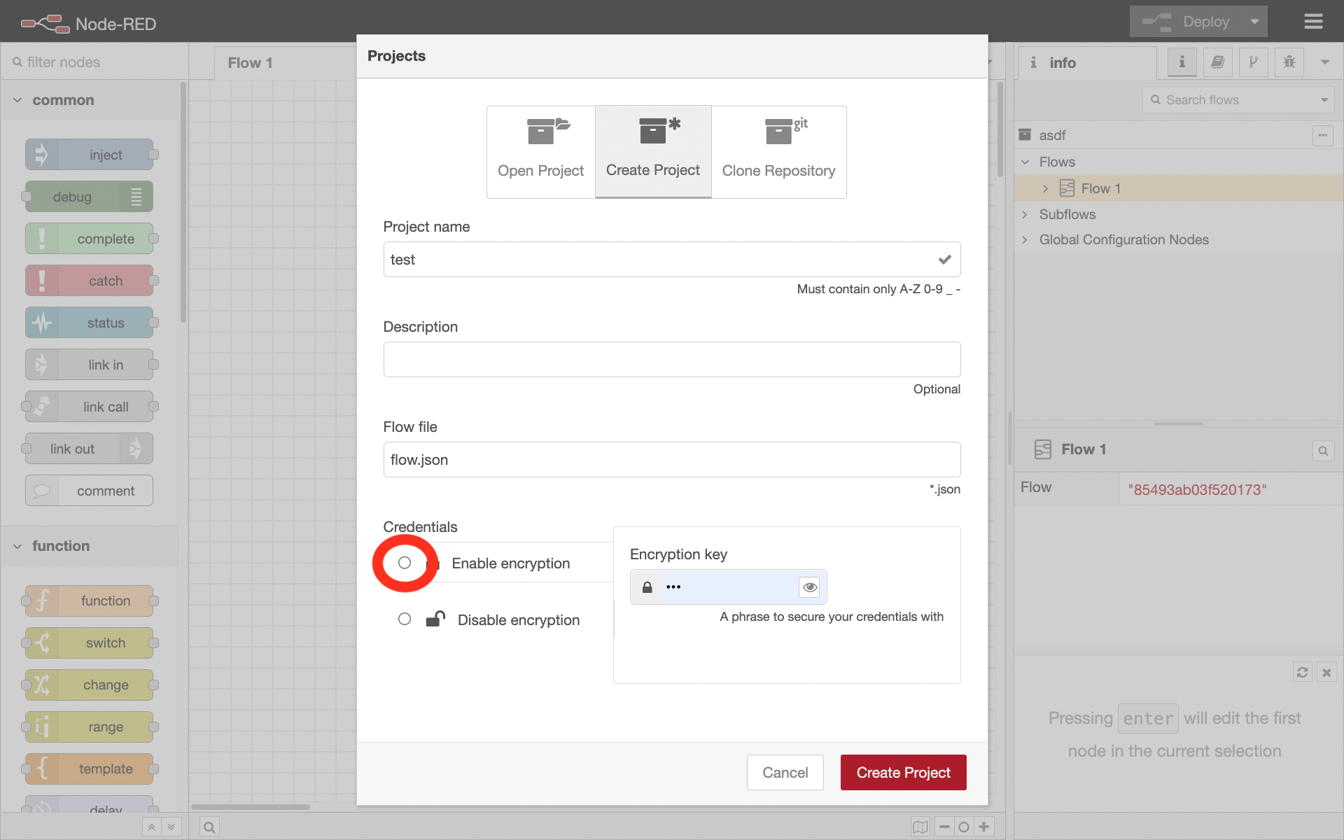The image size is (1344, 840).
Task: Click the Create Project button
Action: (x=903, y=772)
